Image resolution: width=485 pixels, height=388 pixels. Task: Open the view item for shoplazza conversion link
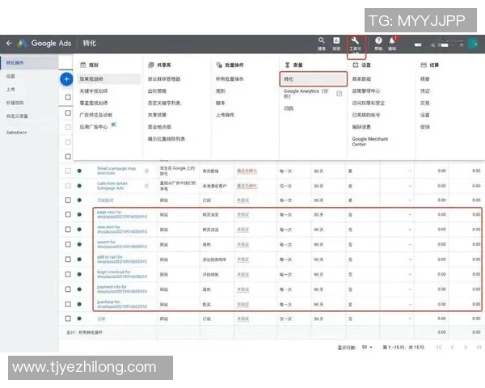pyautogui.click(x=122, y=230)
